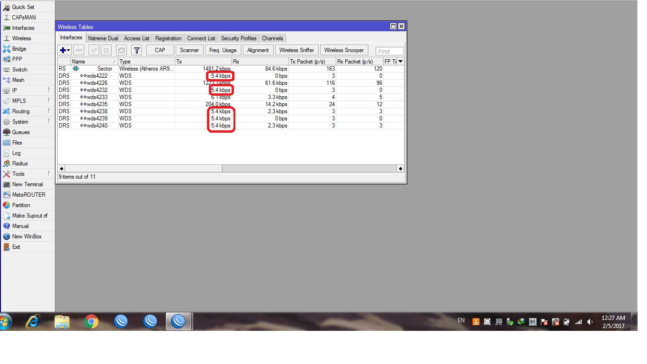
Task: Select the Sector interface row
Action: tap(231, 69)
